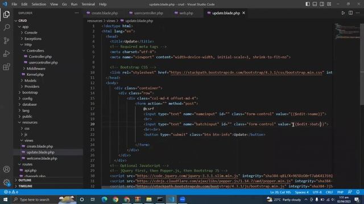The width and height of the screenshot is (364, 204).
Task: Open Explorer panel More Actions ellipsis
Action: (77, 13)
